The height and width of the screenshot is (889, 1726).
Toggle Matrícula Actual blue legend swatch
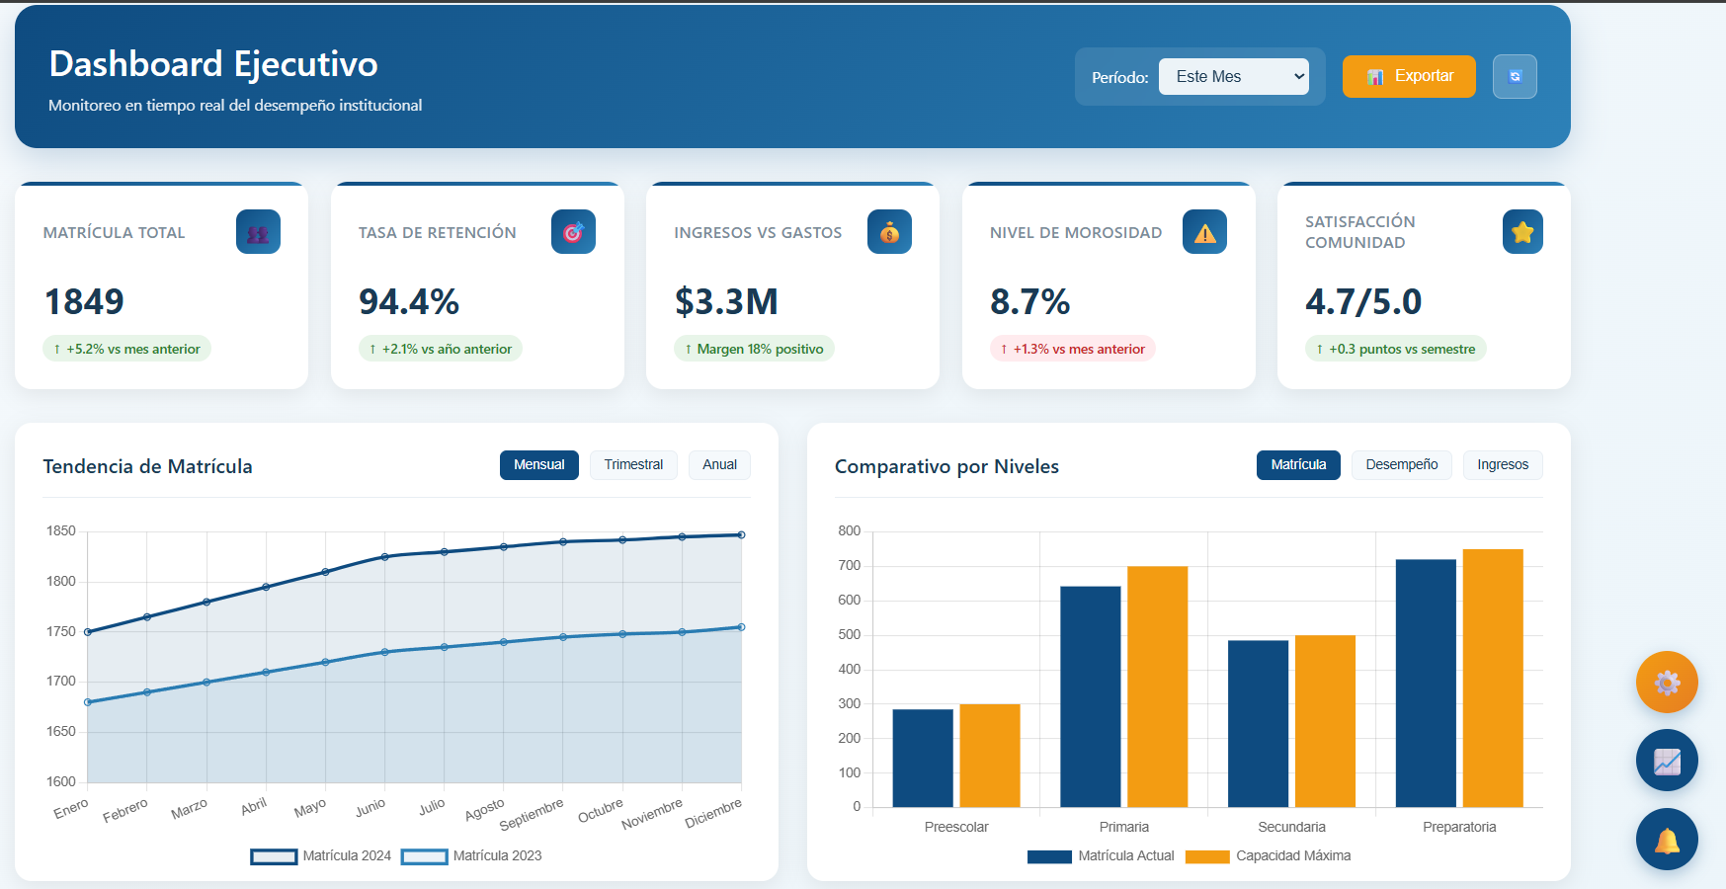click(x=1049, y=856)
